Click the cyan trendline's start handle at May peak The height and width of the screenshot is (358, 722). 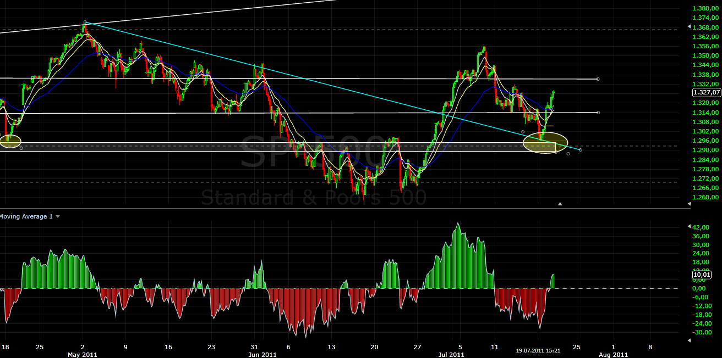[x=85, y=23]
